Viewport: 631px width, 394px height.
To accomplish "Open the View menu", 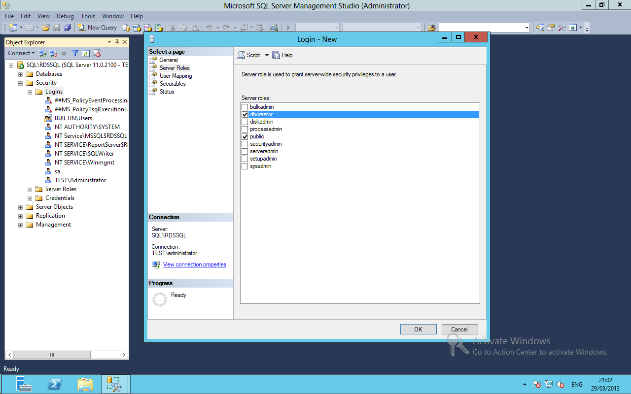I will tap(43, 16).
